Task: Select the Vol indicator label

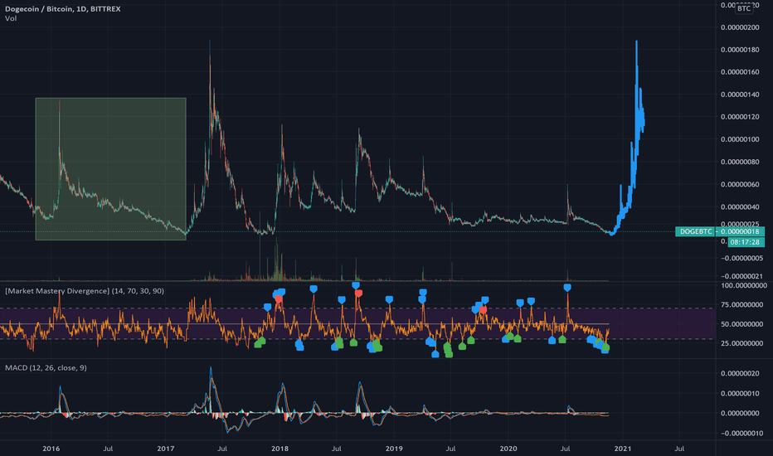Action: point(11,19)
